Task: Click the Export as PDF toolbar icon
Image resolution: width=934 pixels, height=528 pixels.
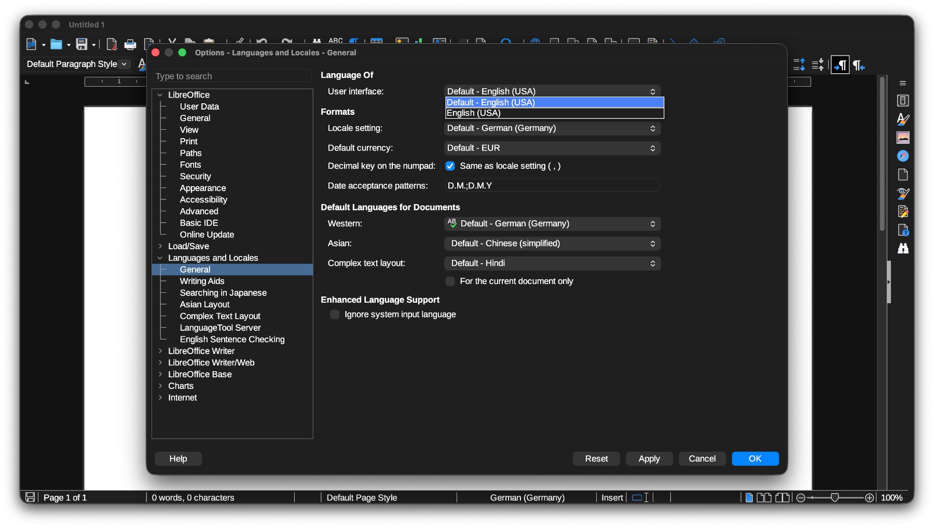Action: pyautogui.click(x=111, y=45)
